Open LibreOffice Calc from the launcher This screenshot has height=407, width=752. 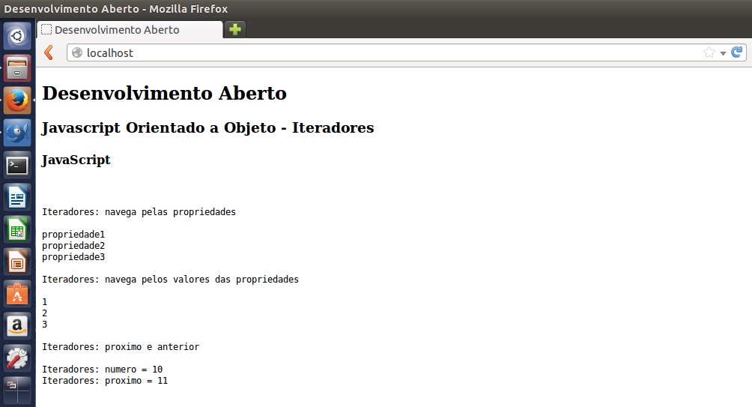(x=17, y=229)
